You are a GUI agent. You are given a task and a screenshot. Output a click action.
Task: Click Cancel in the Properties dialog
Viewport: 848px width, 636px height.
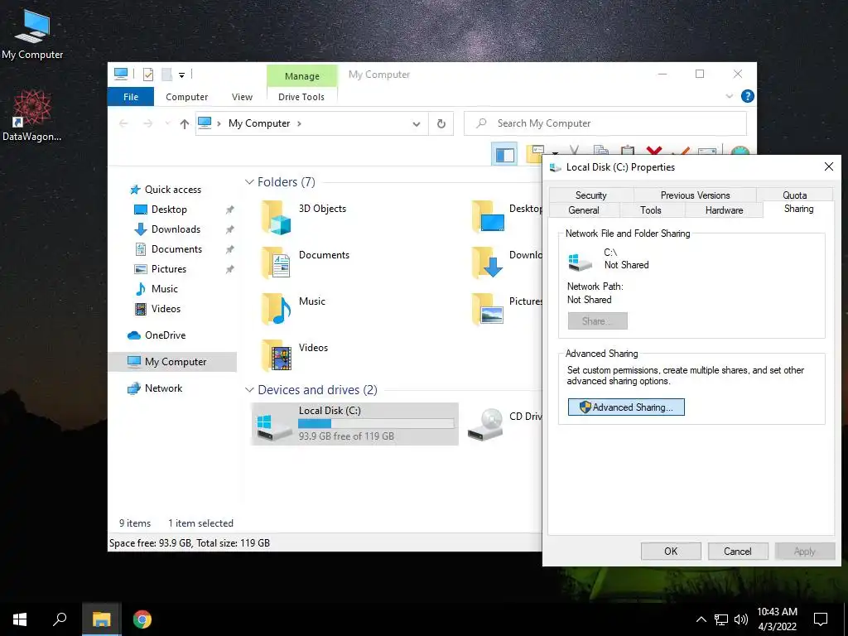tap(738, 551)
